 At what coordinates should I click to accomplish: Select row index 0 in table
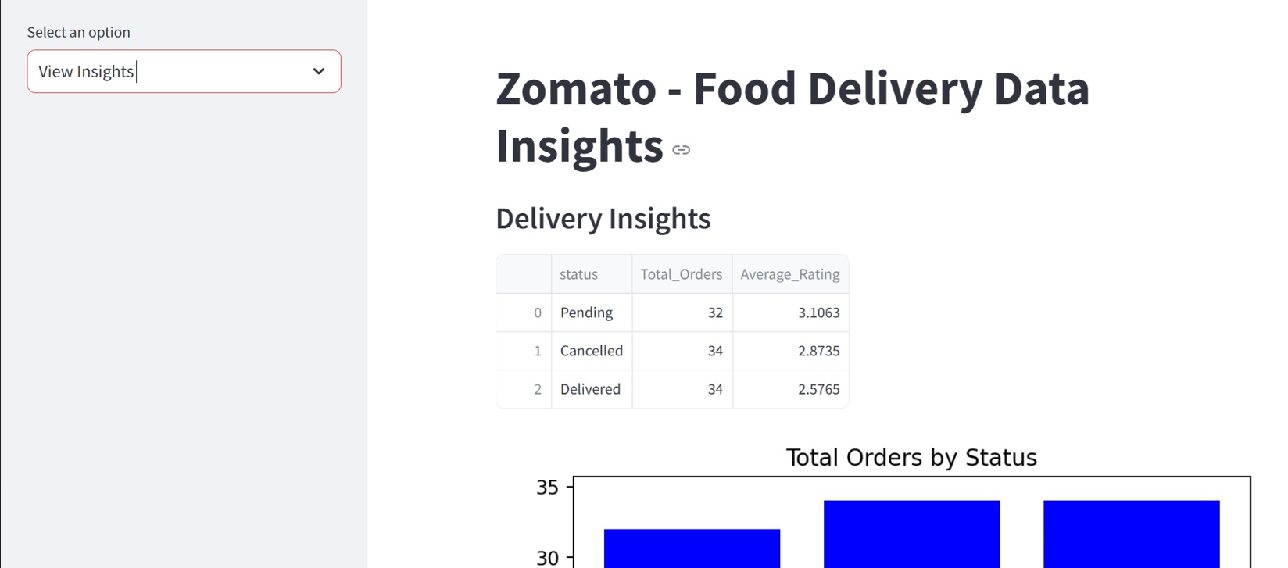[x=537, y=313]
